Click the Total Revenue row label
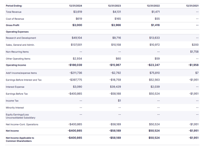 [13, 12]
